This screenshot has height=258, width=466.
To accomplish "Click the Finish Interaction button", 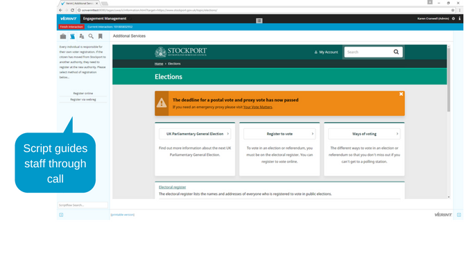I will coord(71,27).
